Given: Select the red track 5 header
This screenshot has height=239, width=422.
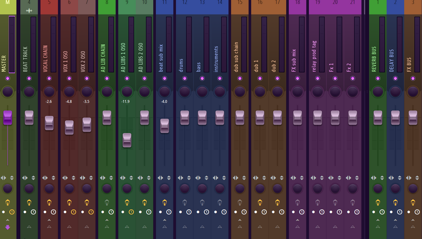Looking at the screenshot, I should click(x=49, y=7).
